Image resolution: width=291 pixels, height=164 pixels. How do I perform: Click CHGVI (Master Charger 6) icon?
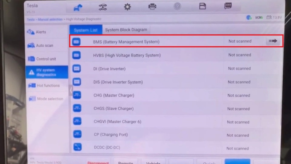77,121
